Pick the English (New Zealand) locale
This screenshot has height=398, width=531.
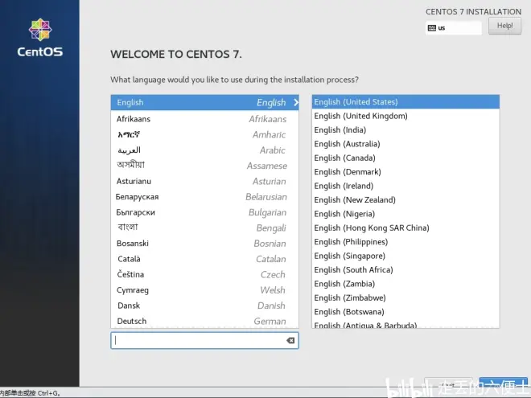[405, 200]
